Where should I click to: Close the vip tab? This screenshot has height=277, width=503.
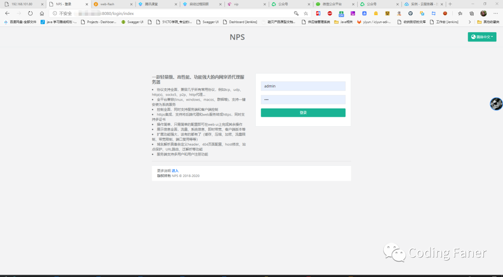(265, 4)
